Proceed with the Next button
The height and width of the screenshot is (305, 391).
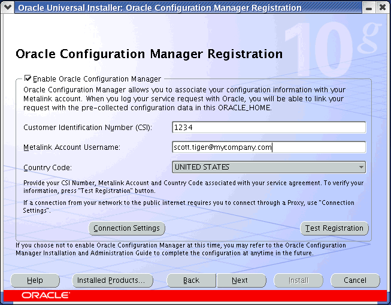240,280
